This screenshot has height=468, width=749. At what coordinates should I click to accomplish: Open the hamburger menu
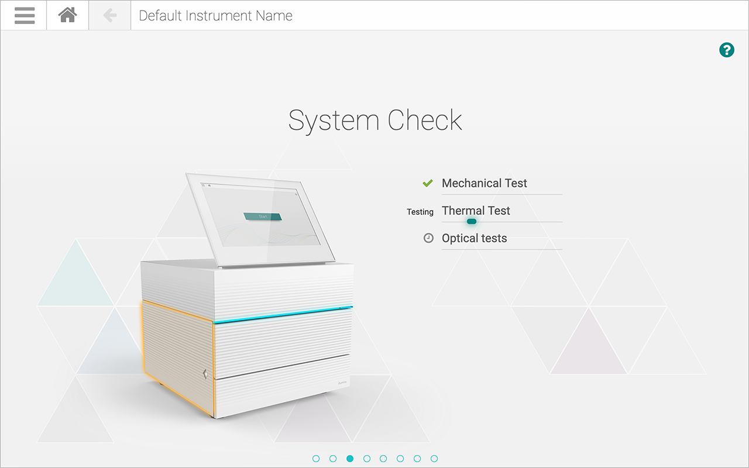coord(24,15)
